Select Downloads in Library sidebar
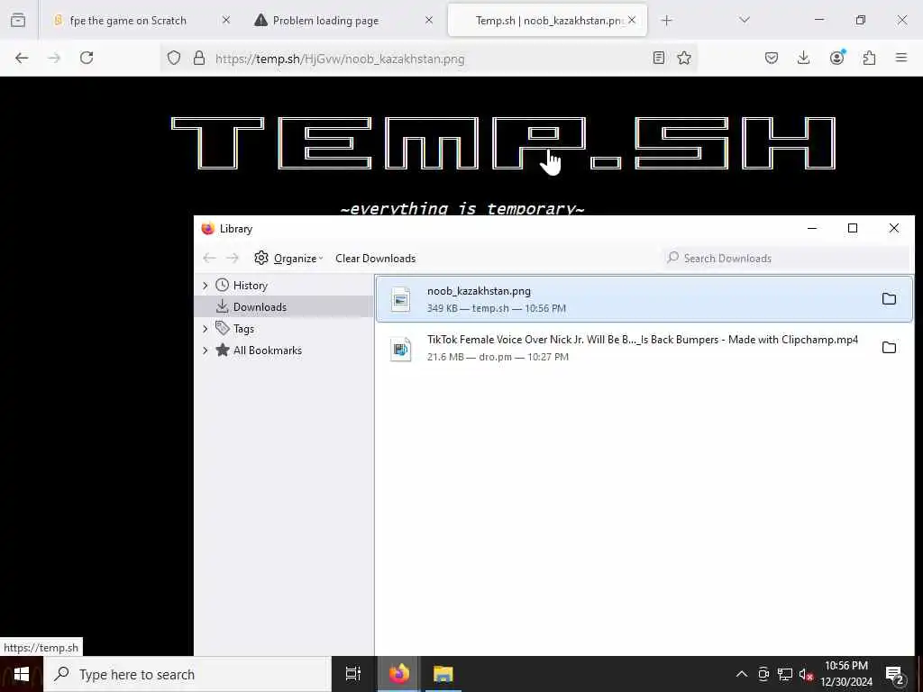The width and height of the screenshot is (923, 692). pyautogui.click(x=260, y=306)
